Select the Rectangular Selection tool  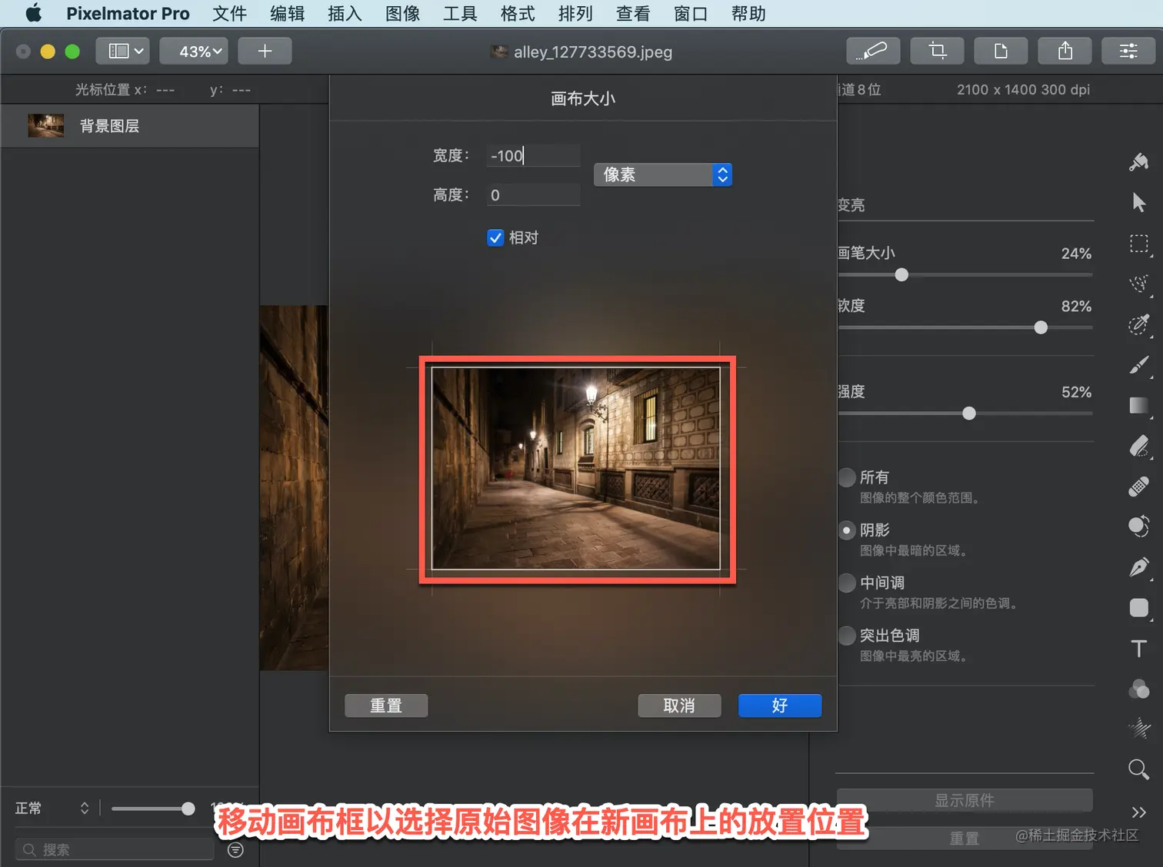tap(1139, 244)
